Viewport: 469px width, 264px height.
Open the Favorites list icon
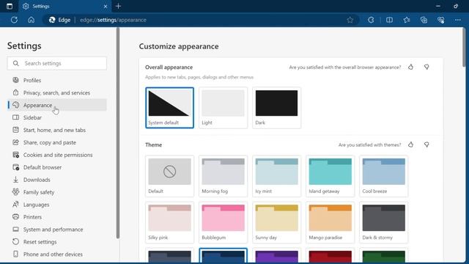[407, 20]
